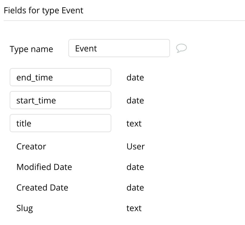Click the horizontal divider under the heading
The height and width of the screenshot is (225, 245).
pos(124,21)
